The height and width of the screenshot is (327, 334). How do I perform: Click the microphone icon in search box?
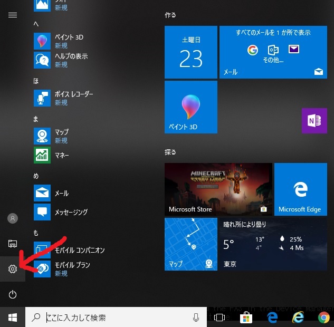(x=196, y=318)
